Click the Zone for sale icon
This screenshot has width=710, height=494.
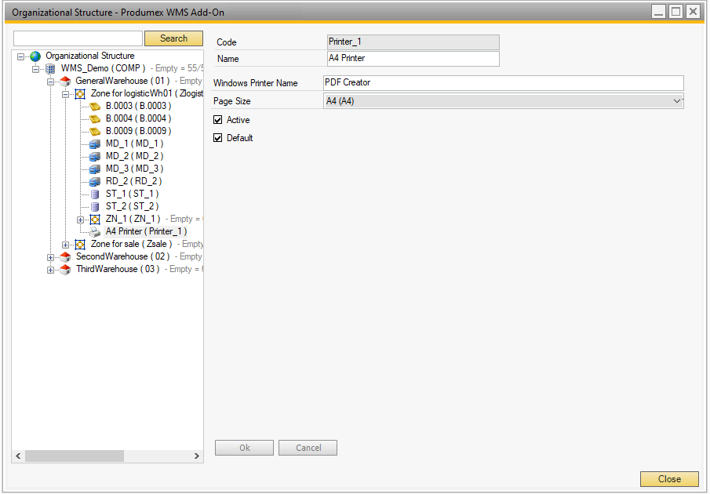(80, 245)
